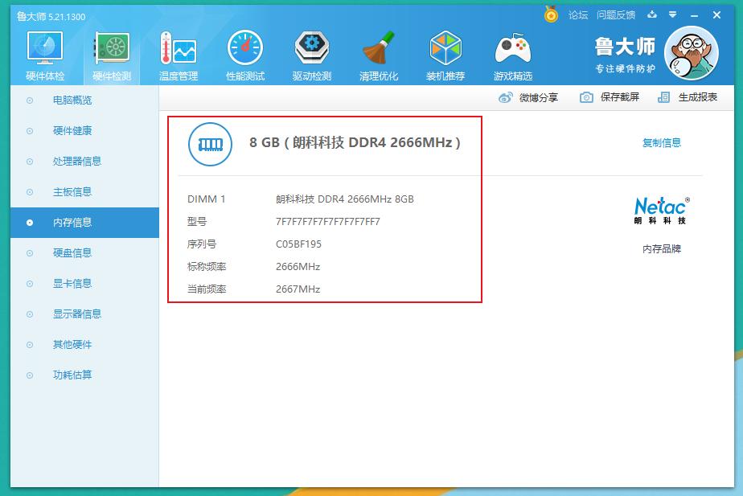
Task: Click the gold medal badge icon
Action: pyautogui.click(x=551, y=14)
